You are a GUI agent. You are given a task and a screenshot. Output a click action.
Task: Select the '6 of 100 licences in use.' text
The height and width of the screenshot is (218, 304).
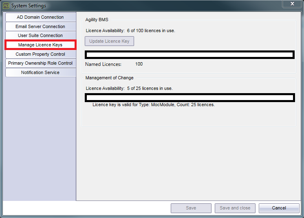(151, 31)
